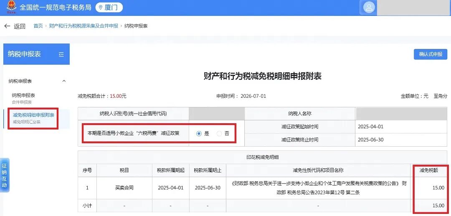Image resolution: width=451 pixels, height=216 pixels.
Task: Collapse sidebar with the menu fold icon
Action: (x=61, y=54)
